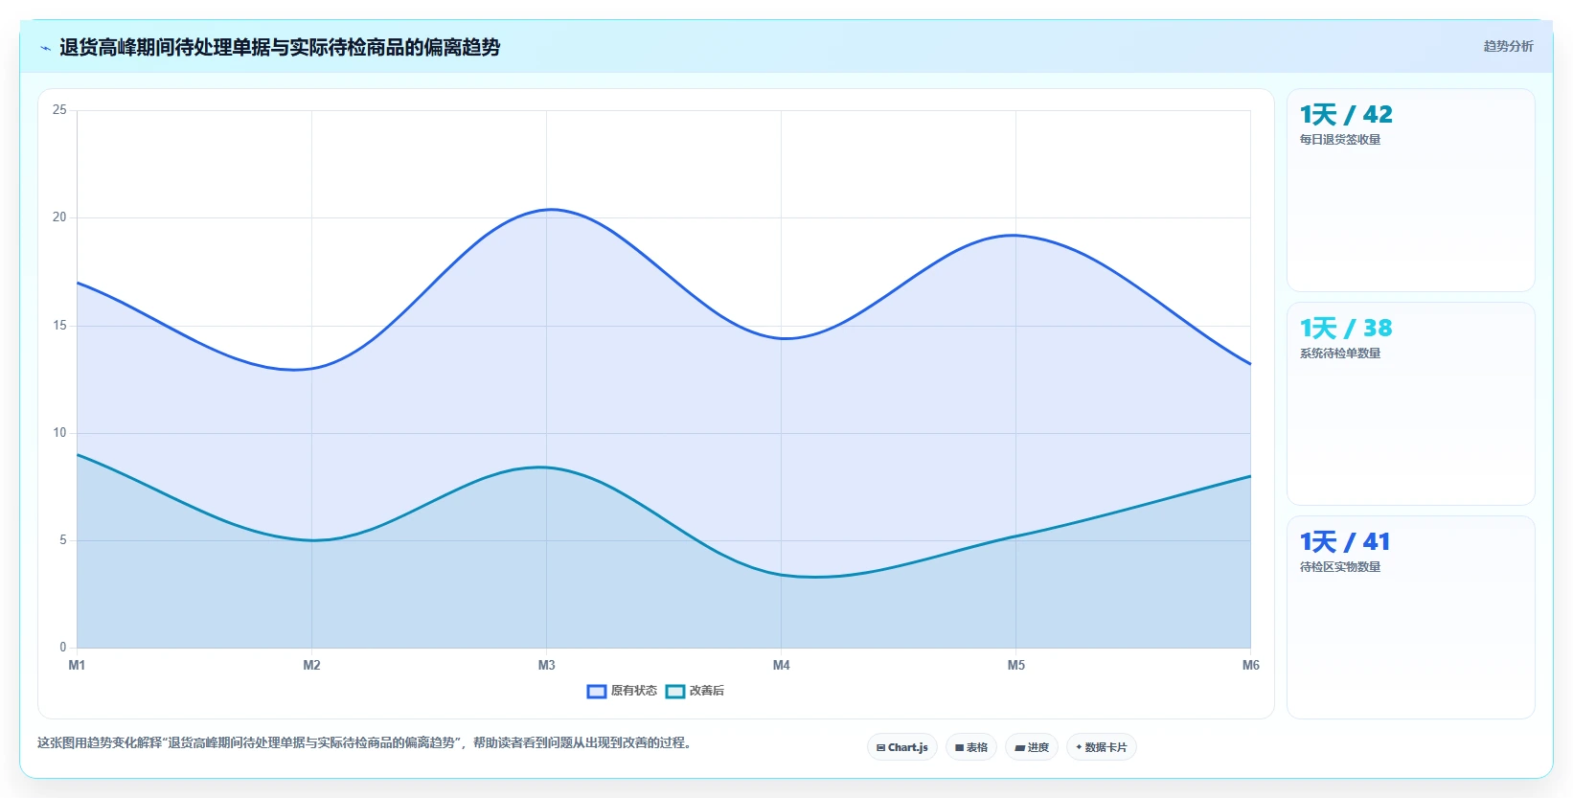Open the 每日退货签收量 card
This screenshot has height=798, width=1573.
1411,191
